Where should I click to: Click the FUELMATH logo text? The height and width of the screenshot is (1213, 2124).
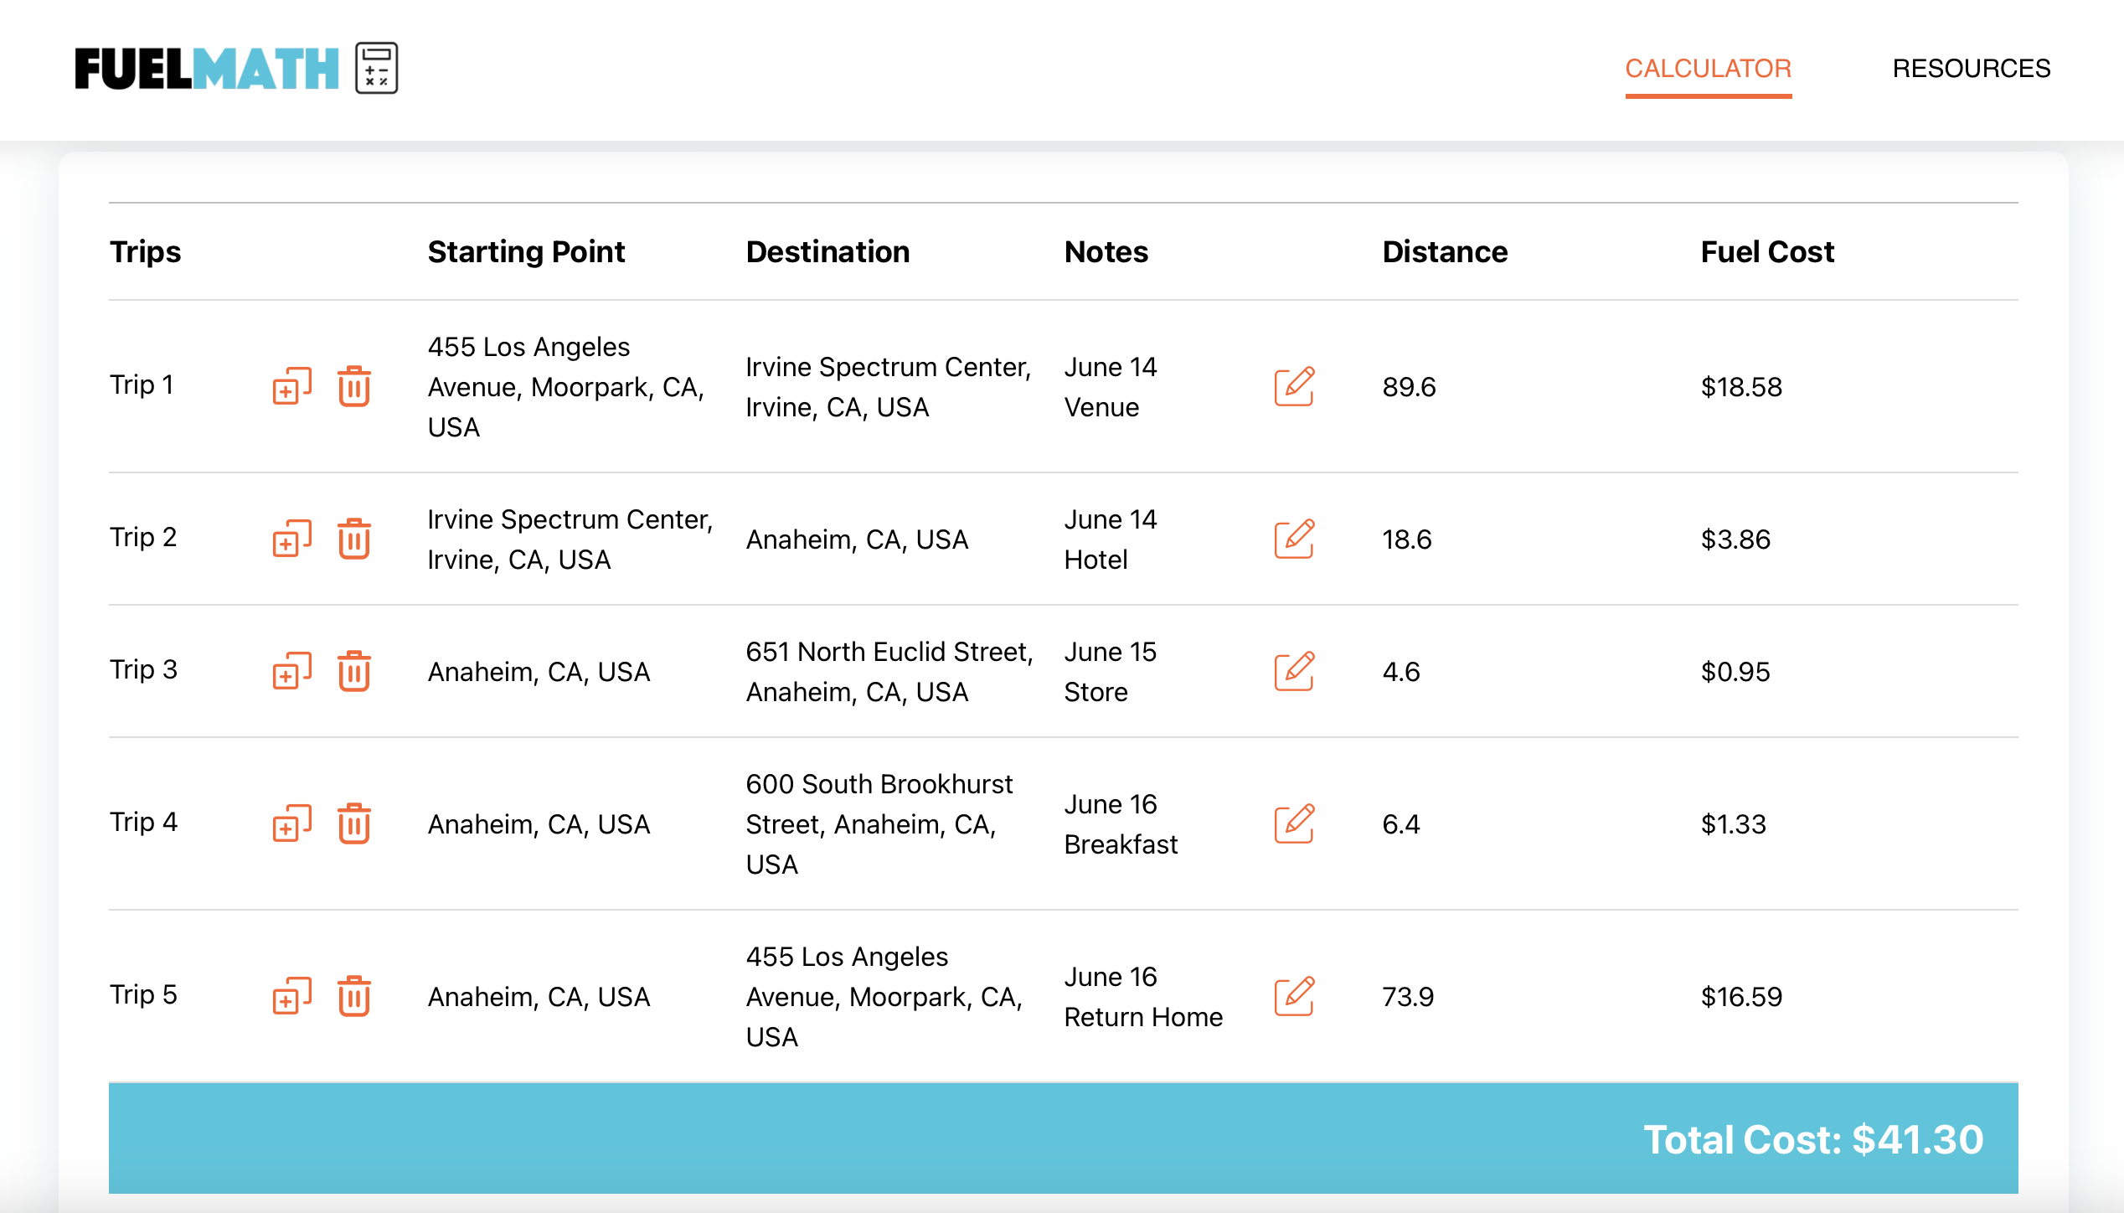[x=207, y=69]
